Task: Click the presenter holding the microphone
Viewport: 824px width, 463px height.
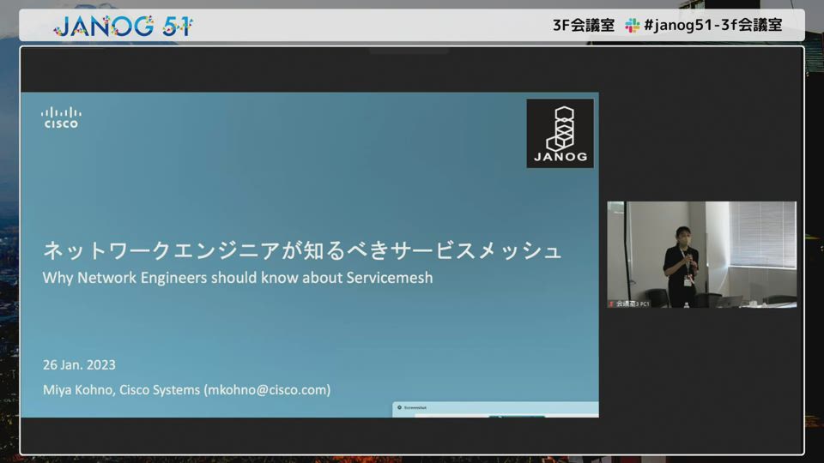Action: point(682,262)
